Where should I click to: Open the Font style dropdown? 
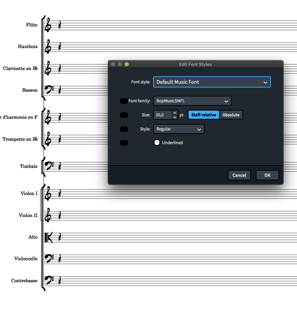tap(212, 82)
